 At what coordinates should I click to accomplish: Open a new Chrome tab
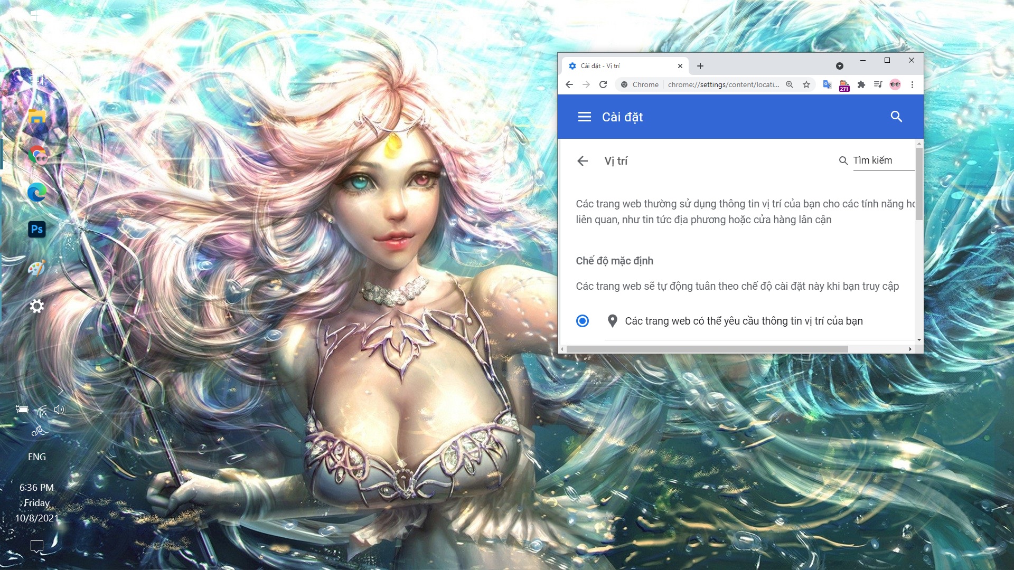pyautogui.click(x=700, y=66)
